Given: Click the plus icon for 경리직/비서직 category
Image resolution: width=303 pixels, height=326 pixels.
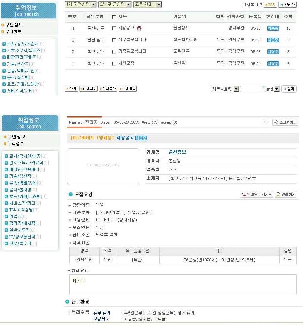Looking at the screenshot, I should 6,223.
